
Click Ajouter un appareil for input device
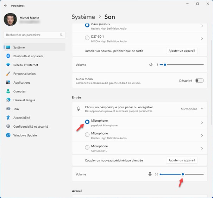(x=182, y=160)
